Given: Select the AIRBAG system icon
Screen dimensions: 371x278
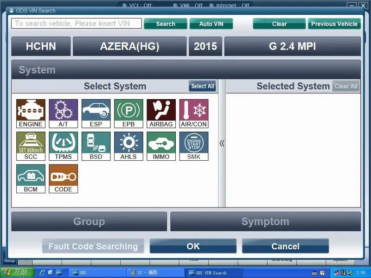Looking at the screenshot, I should click(161, 114).
